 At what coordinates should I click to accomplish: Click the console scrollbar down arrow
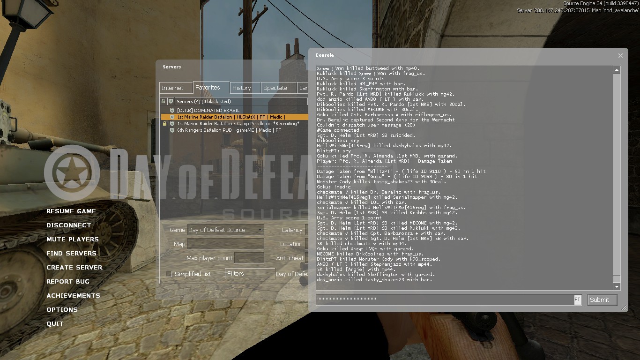click(x=617, y=286)
